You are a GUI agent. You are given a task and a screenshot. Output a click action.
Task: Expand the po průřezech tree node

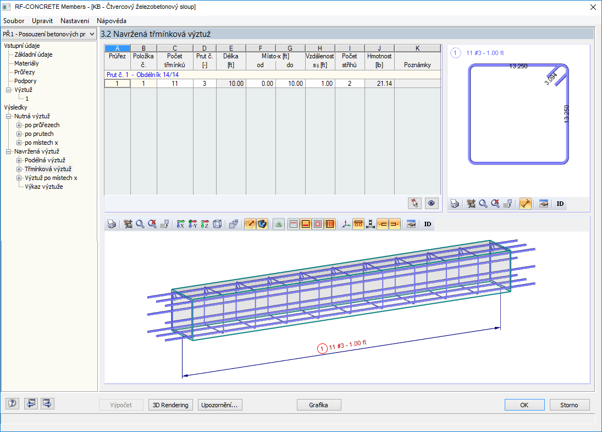coord(19,125)
